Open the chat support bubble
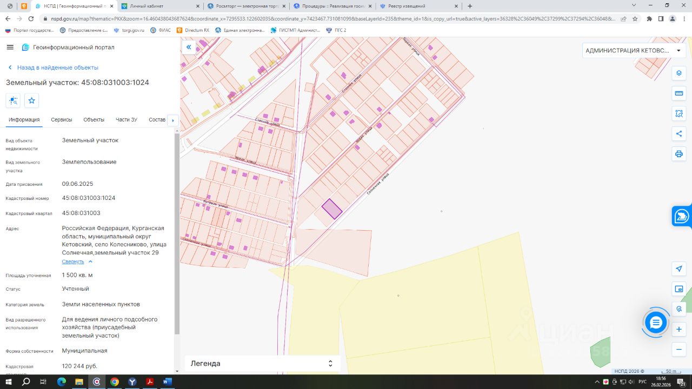The height and width of the screenshot is (389, 692). 656,323
